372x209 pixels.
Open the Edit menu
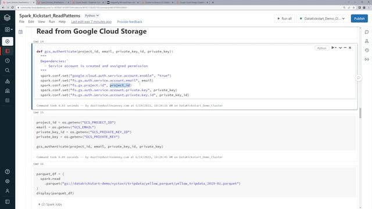31,22
